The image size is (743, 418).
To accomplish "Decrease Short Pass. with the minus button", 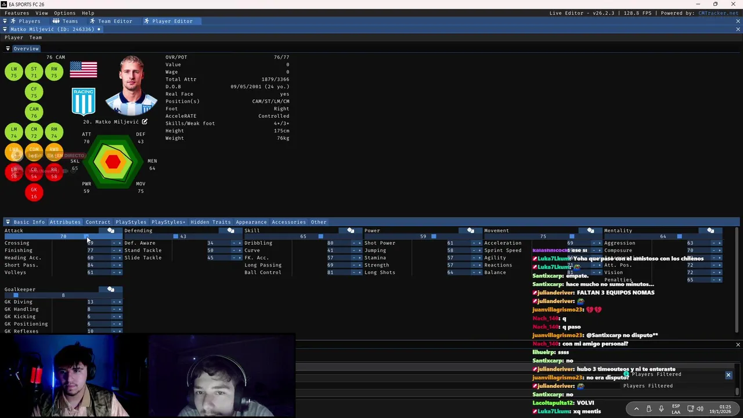I will [114, 265].
